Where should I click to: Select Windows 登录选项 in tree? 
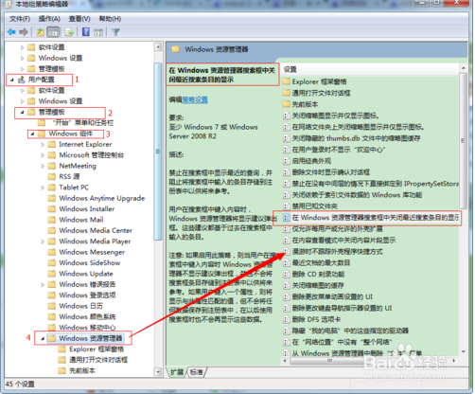pyautogui.click(x=87, y=295)
